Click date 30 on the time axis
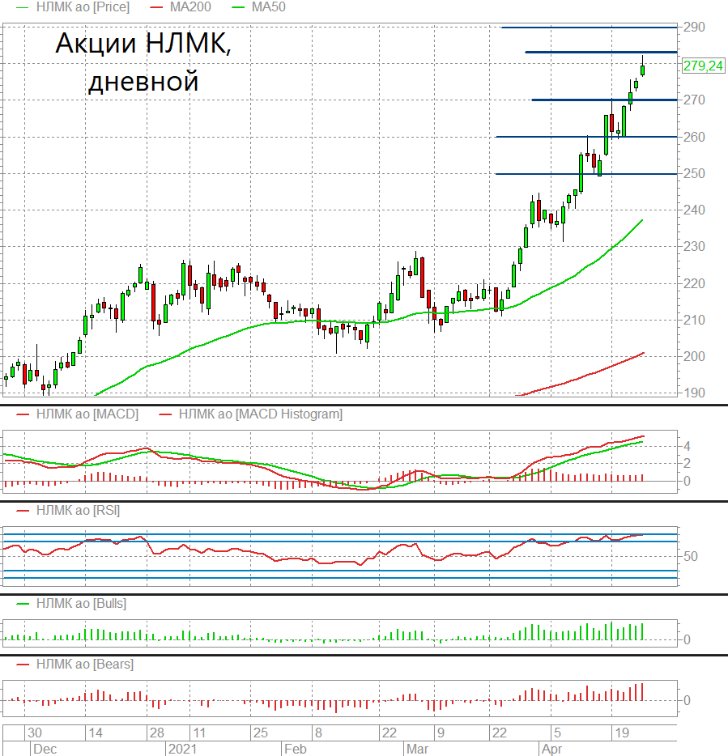 click(x=35, y=733)
